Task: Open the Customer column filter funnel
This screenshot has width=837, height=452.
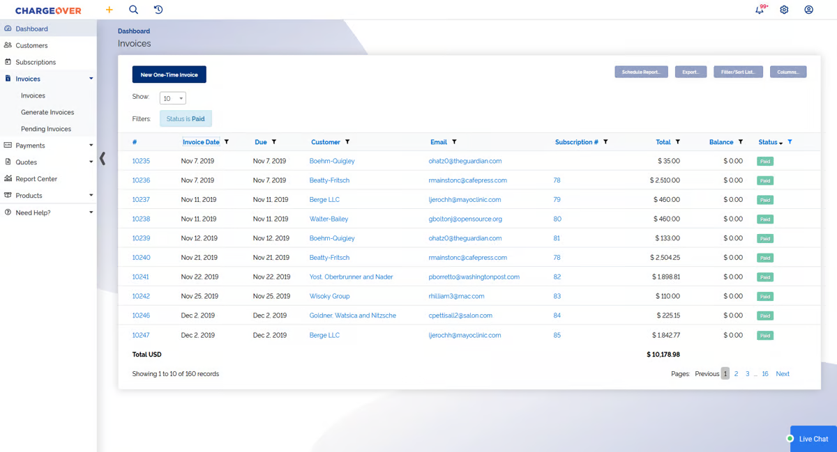Action: [x=347, y=141]
